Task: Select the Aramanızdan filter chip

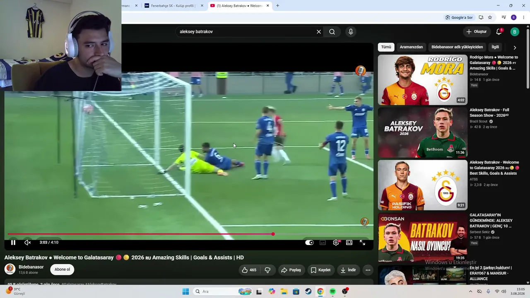Action: [411, 47]
